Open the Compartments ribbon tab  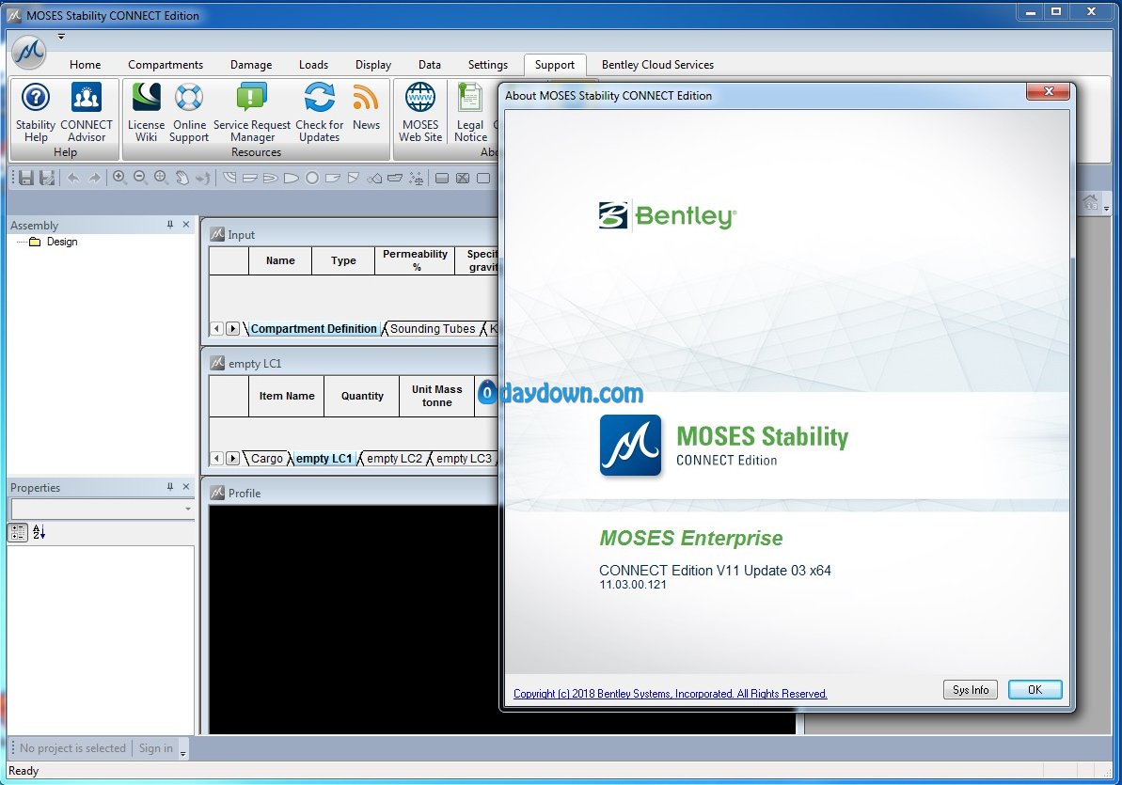coord(166,65)
